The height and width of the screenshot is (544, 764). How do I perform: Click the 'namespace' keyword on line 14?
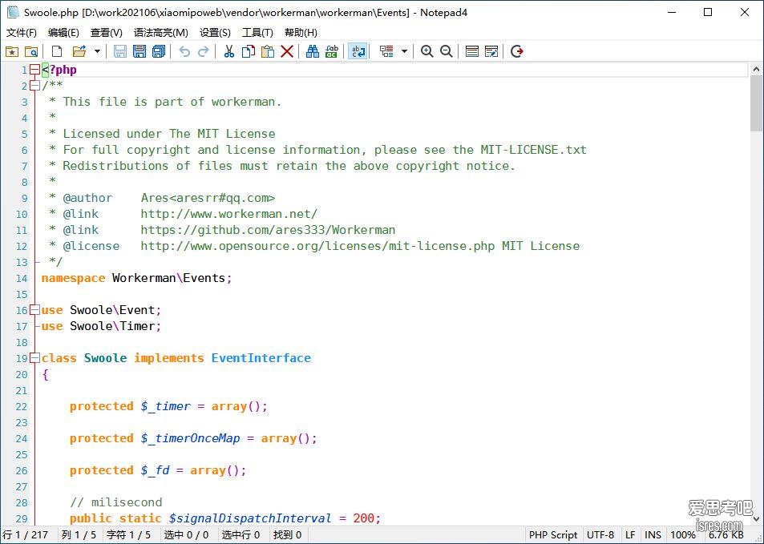point(73,279)
